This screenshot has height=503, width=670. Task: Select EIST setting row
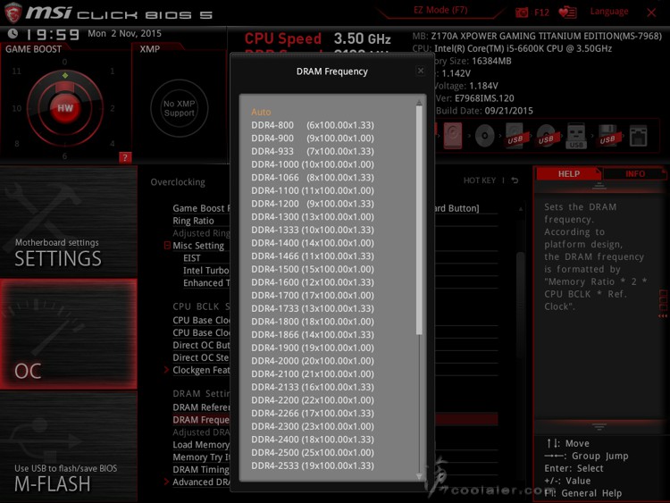coord(191,258)
